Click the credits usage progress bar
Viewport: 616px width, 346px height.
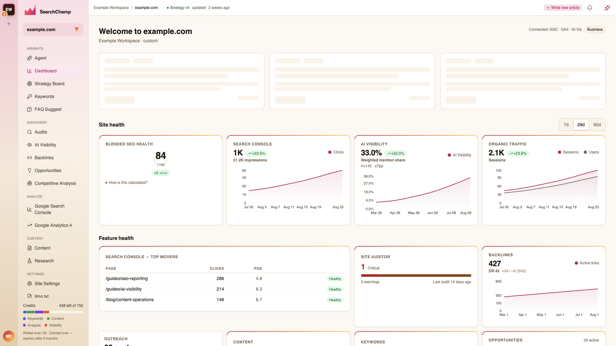[x=53, y=312]
